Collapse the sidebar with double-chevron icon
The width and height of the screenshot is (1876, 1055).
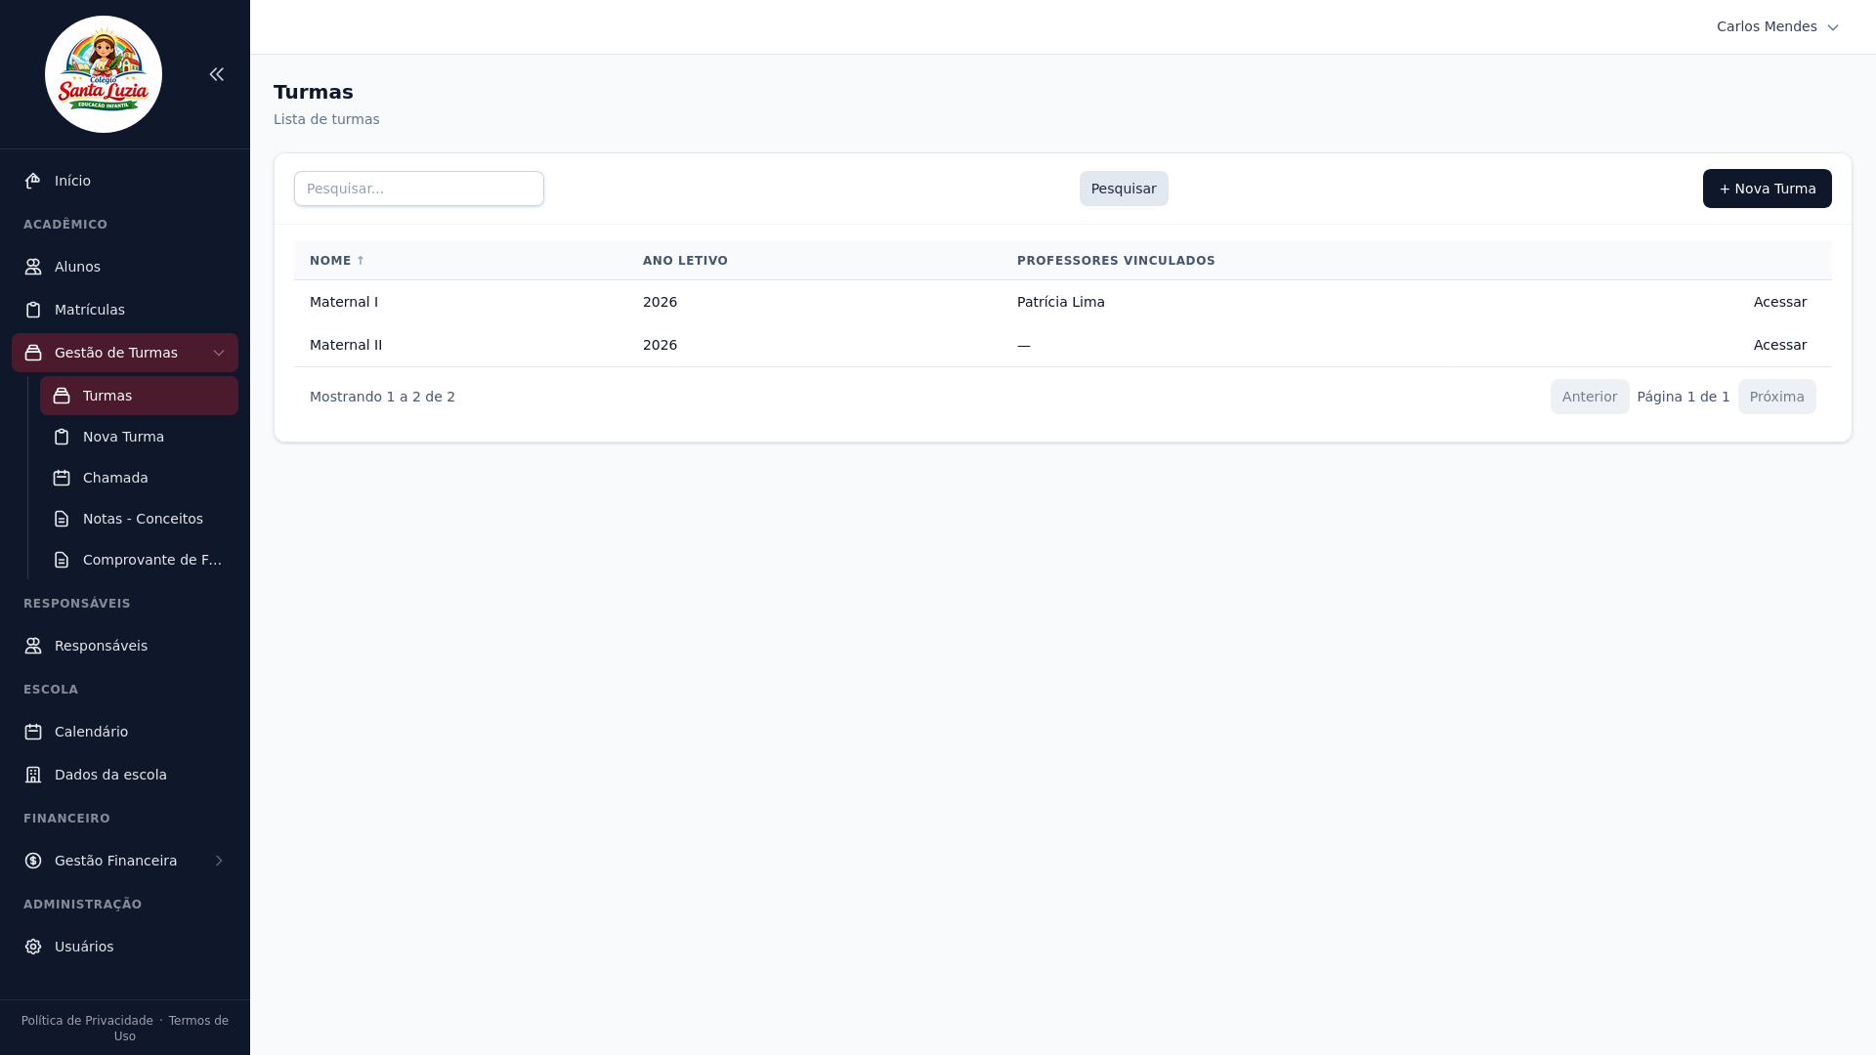[x=217, y=74]
